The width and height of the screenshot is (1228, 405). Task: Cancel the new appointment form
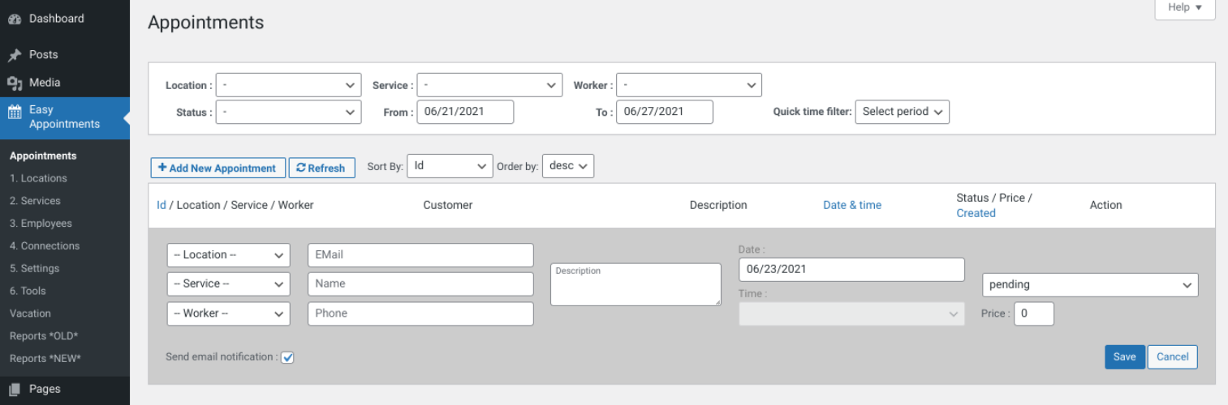point(1172,357)
